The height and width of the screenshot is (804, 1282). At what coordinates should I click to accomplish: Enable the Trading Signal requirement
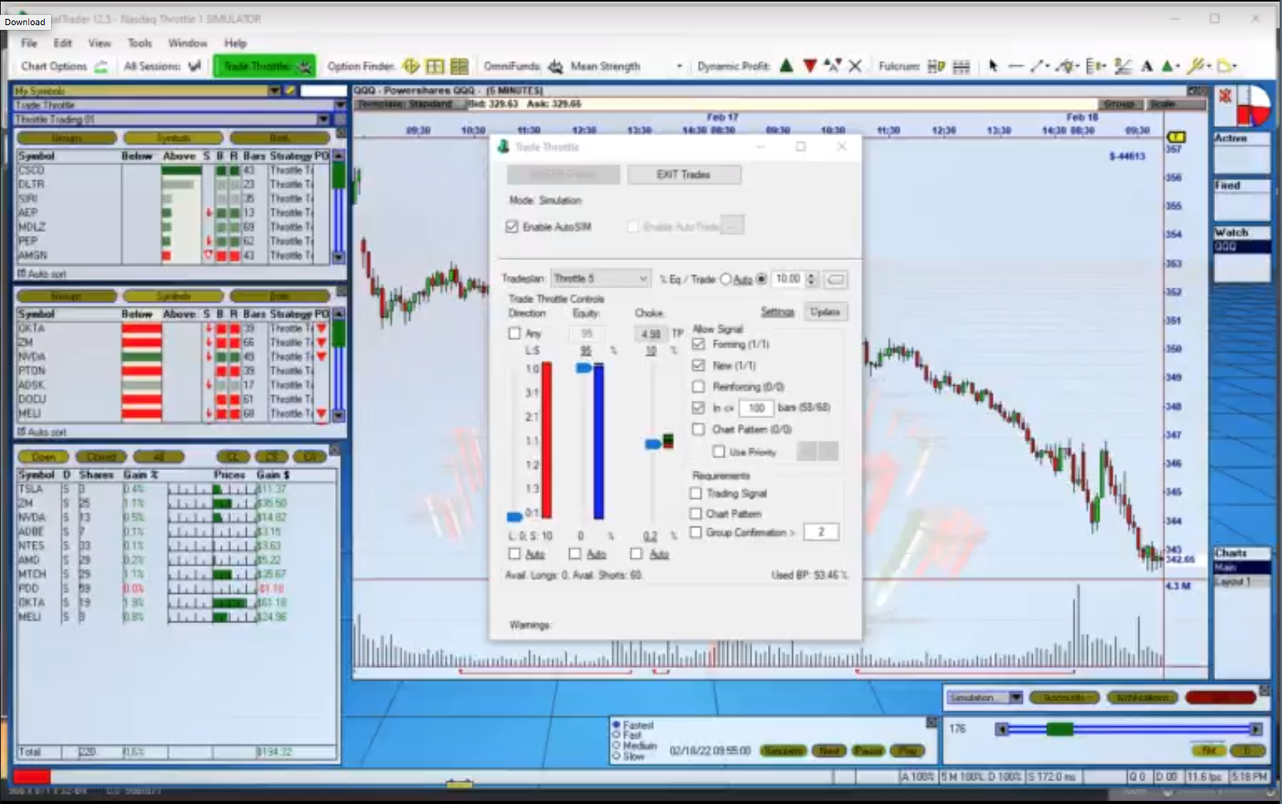(696, 494)
